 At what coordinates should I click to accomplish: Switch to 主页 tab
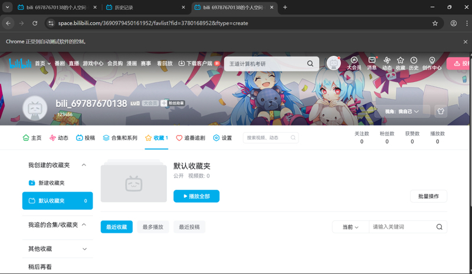32,138
